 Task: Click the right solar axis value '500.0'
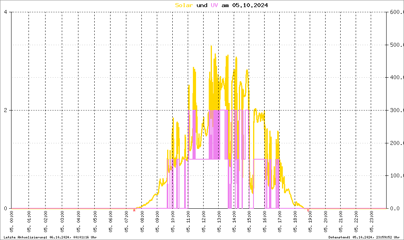click(x=396, y=45)
